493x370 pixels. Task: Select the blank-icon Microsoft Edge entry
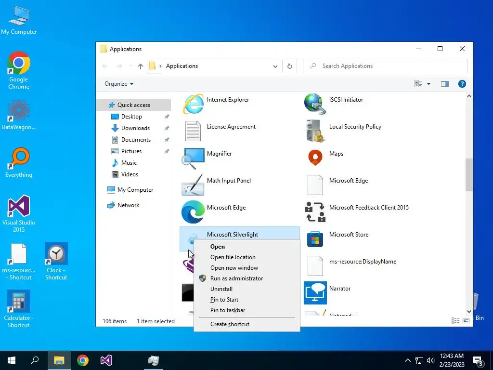[x=315, y=185]
